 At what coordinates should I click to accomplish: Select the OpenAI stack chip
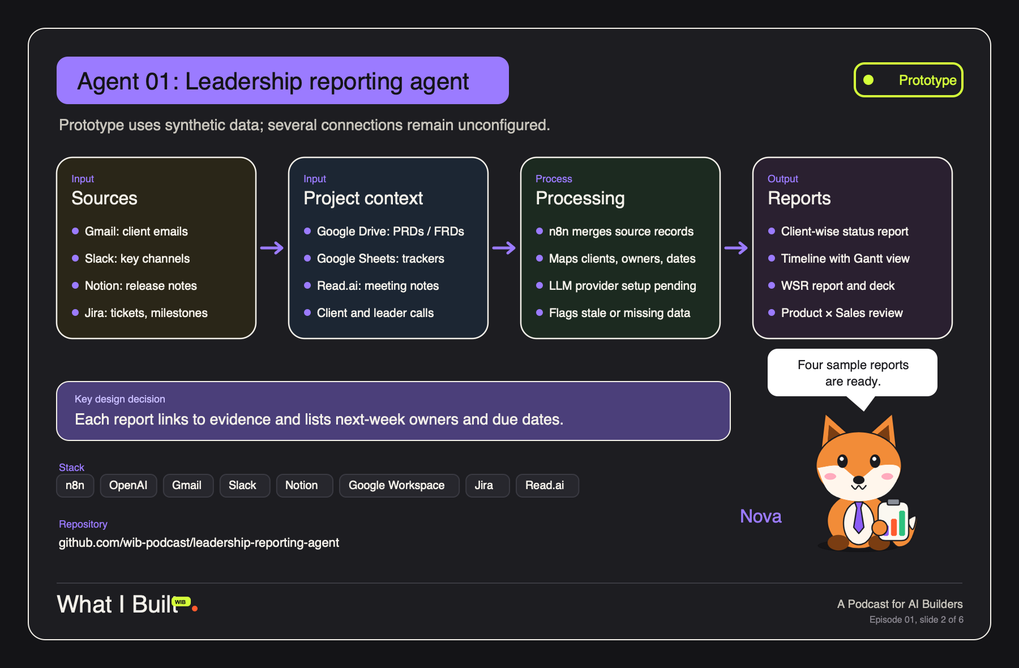129,485
